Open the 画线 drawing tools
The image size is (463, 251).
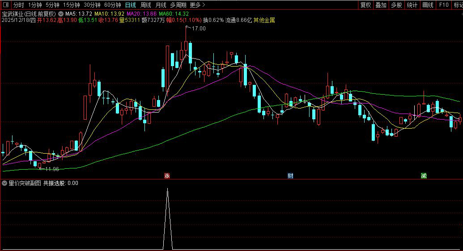click(x=428, y=5)
